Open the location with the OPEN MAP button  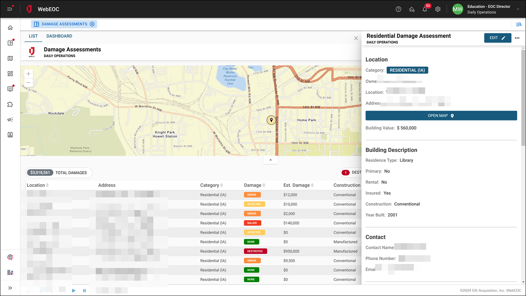coord(441,115)
